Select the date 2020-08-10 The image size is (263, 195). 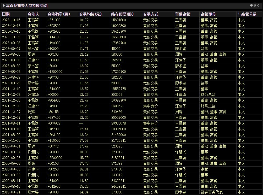11,186
